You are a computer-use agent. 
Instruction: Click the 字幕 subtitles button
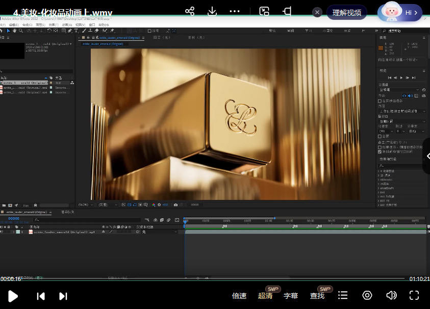tap(291, 296)
